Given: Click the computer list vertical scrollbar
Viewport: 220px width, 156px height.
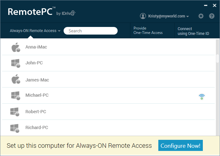Looking at the screenshot, I should tap(217, 59).
